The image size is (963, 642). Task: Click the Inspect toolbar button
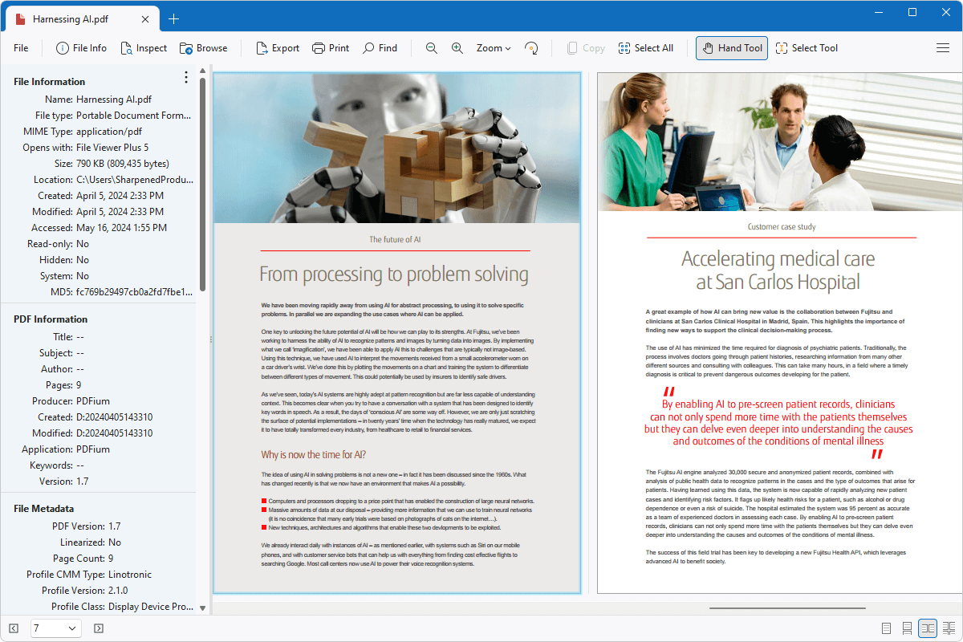(x=144, y=48)
